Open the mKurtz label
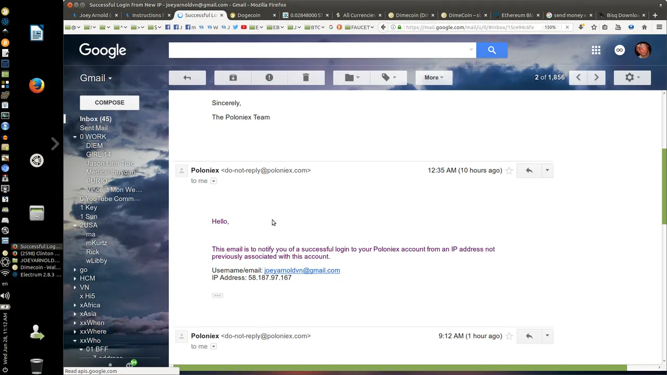The height and width of the screenshot is (375, 667). [96, 243]
